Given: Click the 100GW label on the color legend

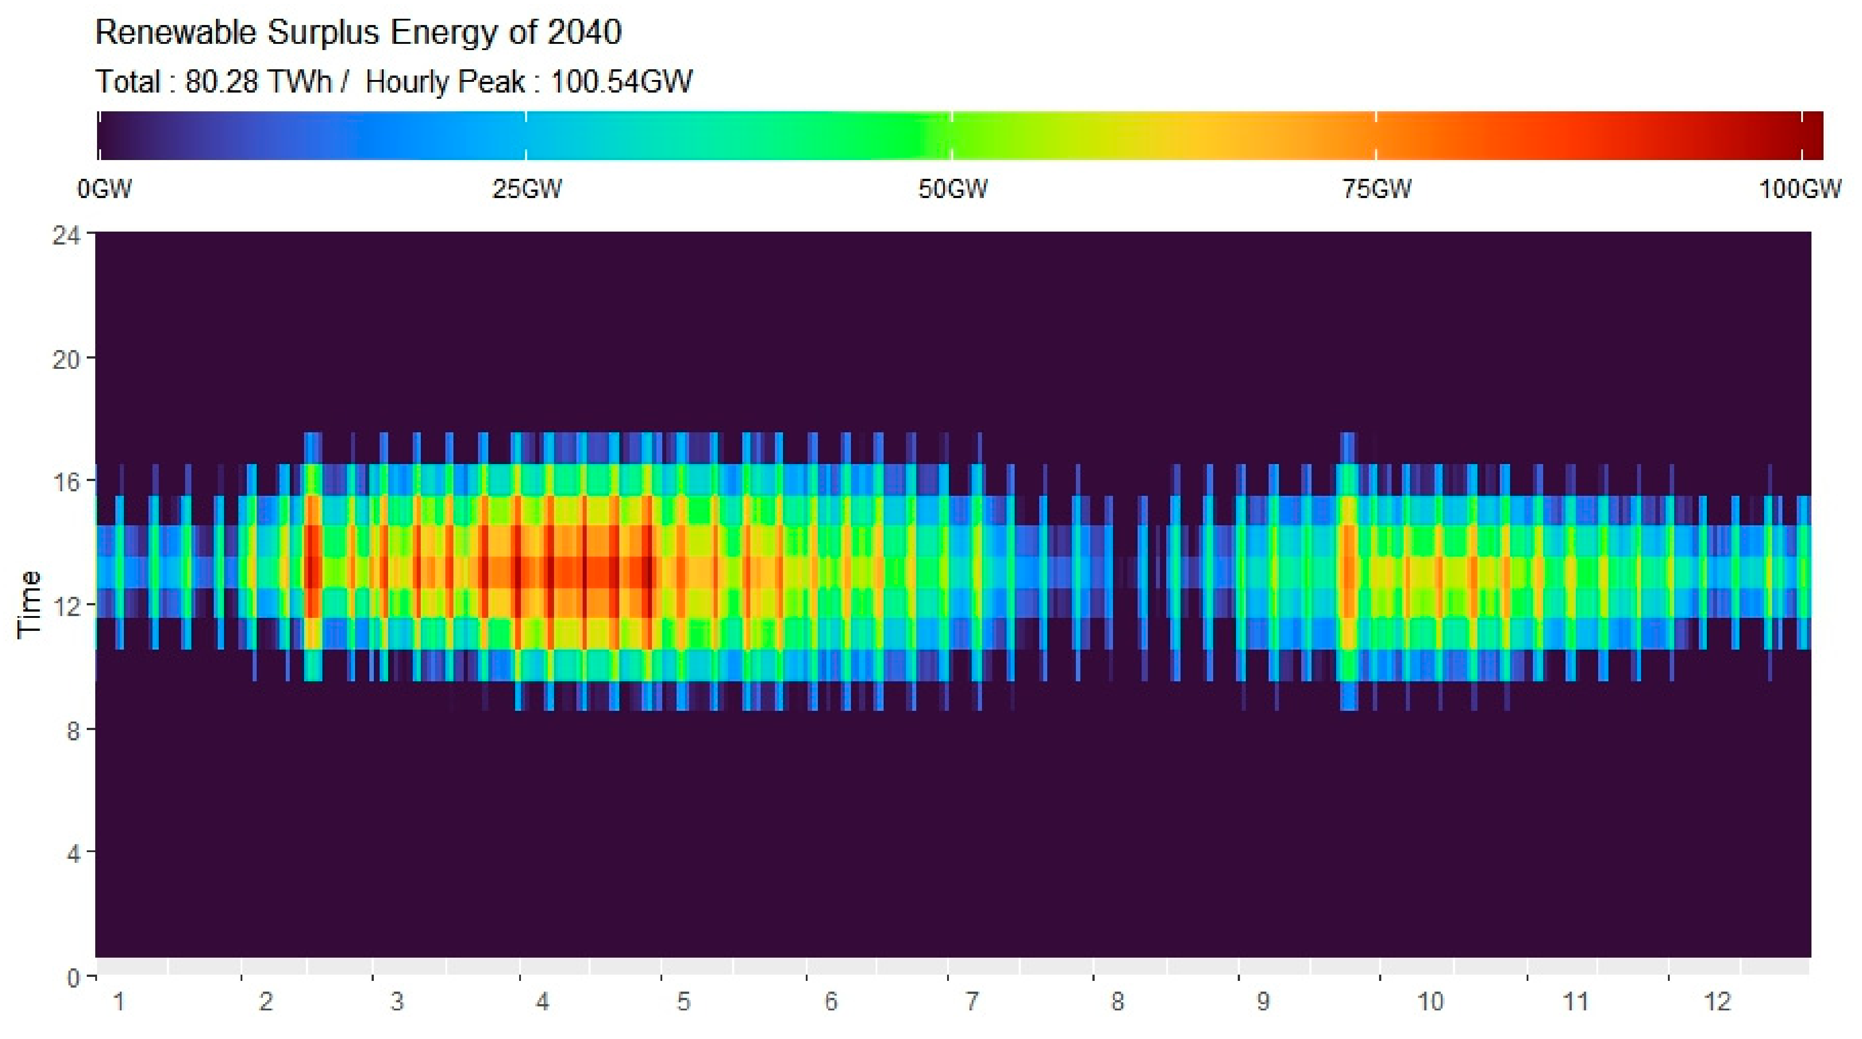Looking at the screenshot, I should [x=1800, y=189].
